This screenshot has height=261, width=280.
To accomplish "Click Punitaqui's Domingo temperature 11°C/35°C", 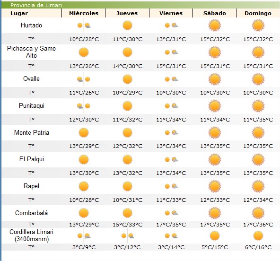I will (258, 120).
